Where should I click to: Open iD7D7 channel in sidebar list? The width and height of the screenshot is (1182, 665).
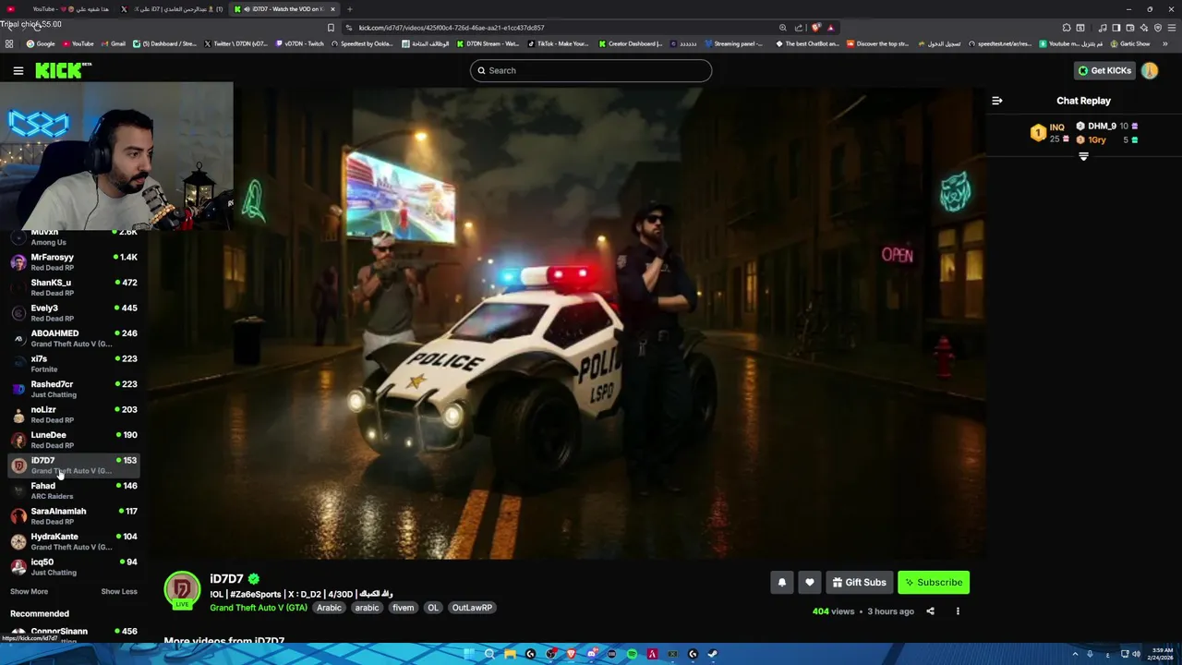point(74,465)
